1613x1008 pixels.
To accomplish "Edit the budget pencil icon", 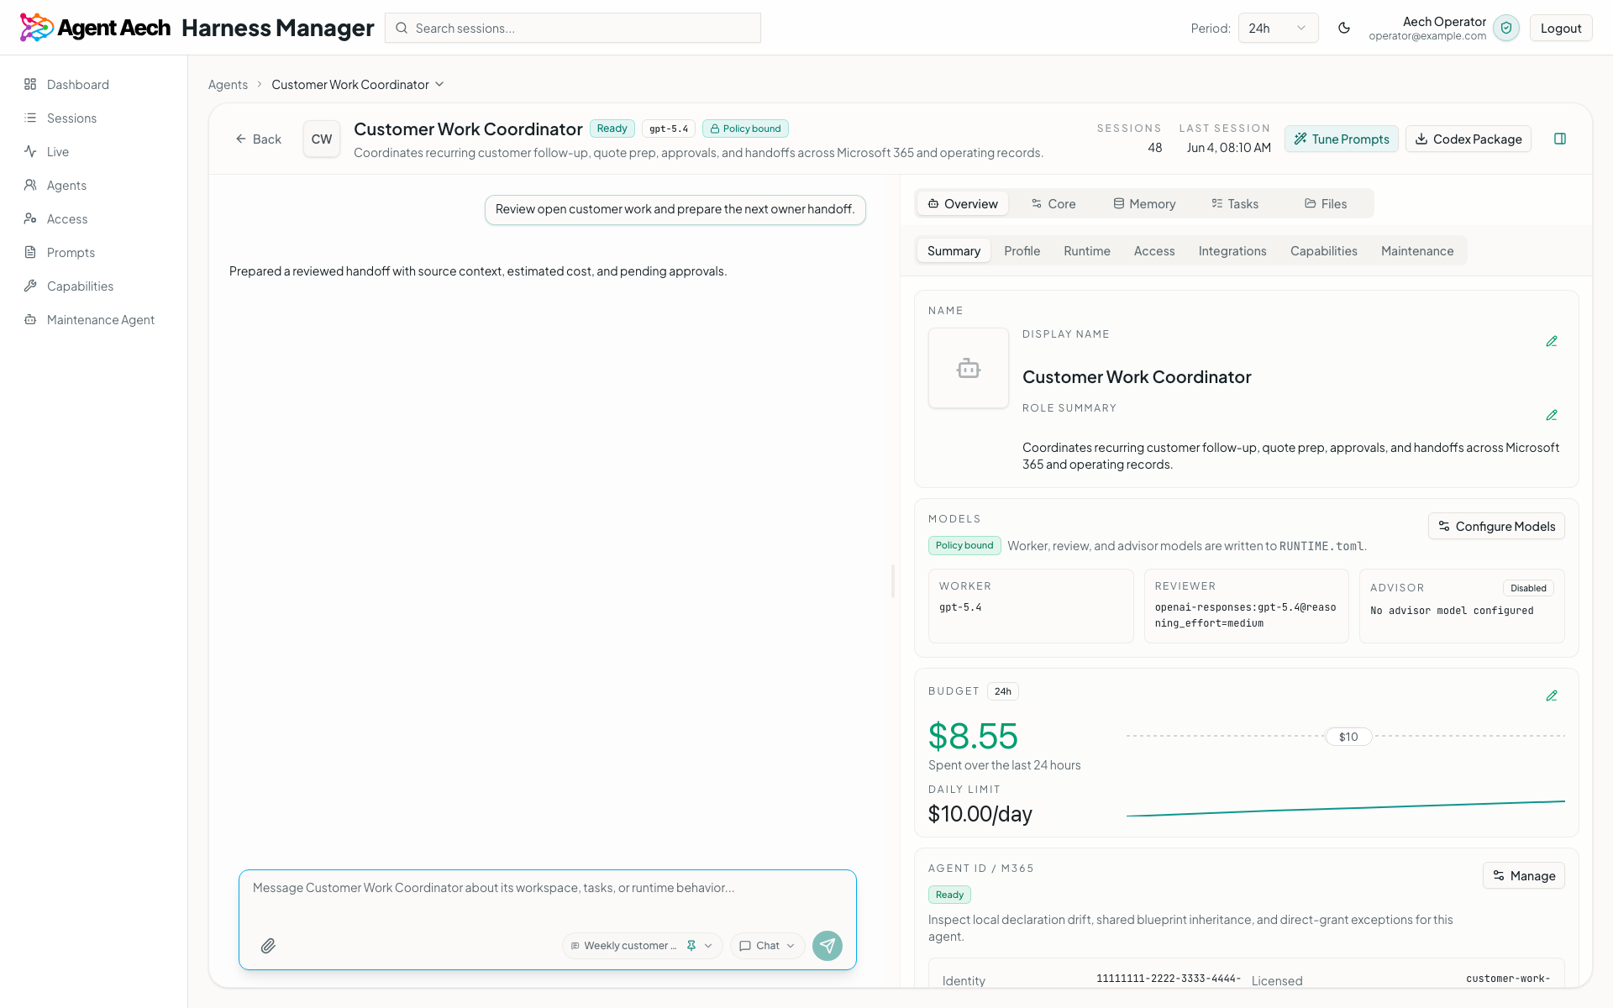I will click(x=1552, y=696).
